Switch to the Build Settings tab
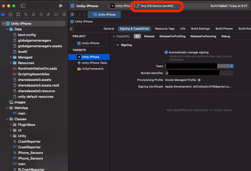This screenshot has height=171, width=251. click(x=200, y=29)
